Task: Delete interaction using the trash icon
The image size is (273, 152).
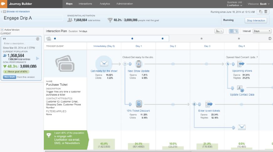Action: coord(266,12)
